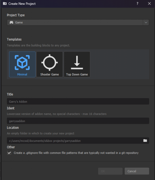Focus the Ident text field
Image resolution: width=155 pixels, height=180 pixels.
[x=78, y=121]
